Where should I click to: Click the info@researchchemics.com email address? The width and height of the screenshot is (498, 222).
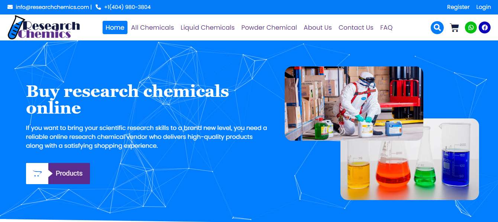tap(52, 7)
